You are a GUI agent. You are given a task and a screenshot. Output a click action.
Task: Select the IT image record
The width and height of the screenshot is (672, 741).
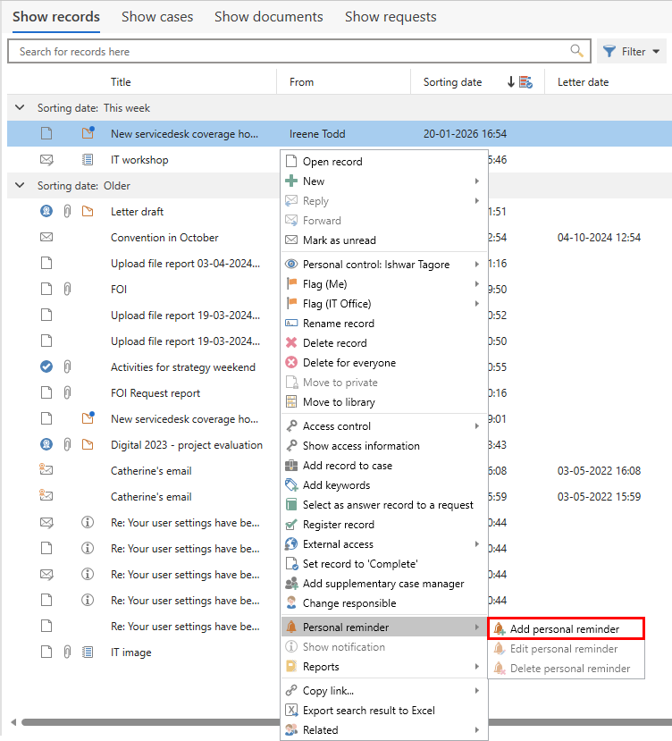point(130,653)
